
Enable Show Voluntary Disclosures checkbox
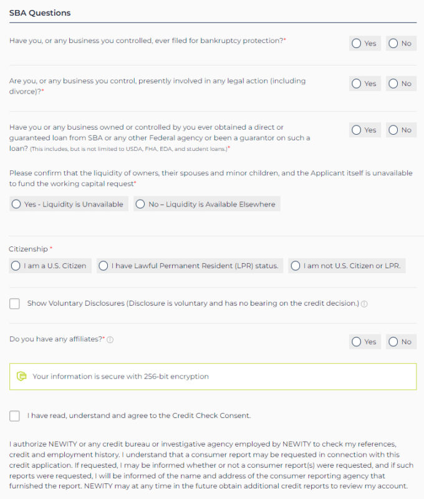click(14, 304)
